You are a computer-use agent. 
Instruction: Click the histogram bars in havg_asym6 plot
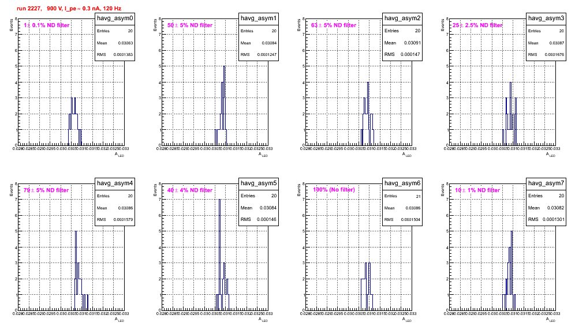pyautogui.click(x=367, y=286)
